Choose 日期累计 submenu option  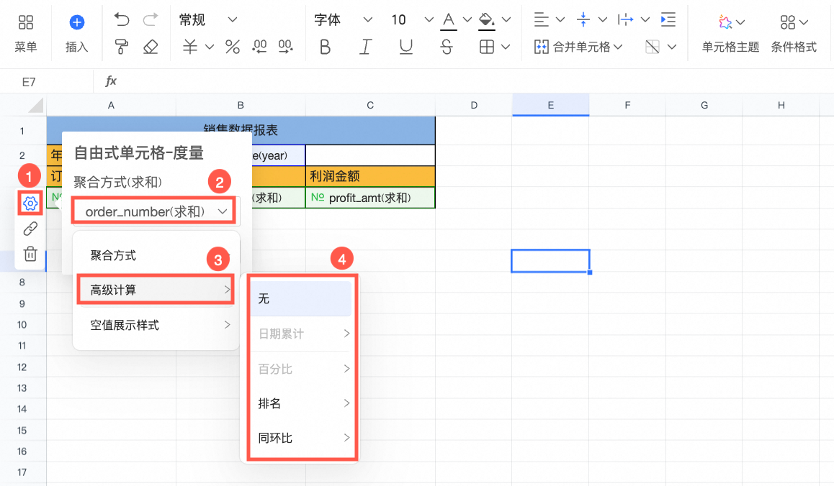point(301,334)
